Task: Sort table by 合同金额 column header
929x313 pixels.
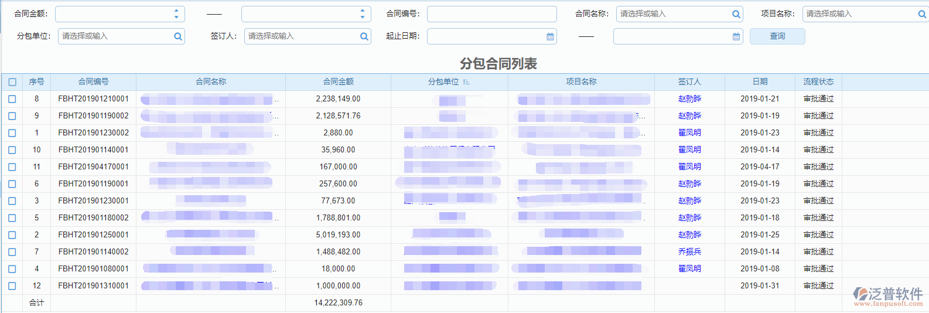Action: click(338, 82)
